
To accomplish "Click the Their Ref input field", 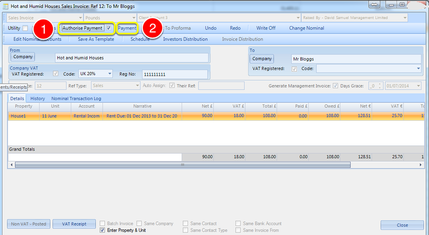I will (221, 86).
